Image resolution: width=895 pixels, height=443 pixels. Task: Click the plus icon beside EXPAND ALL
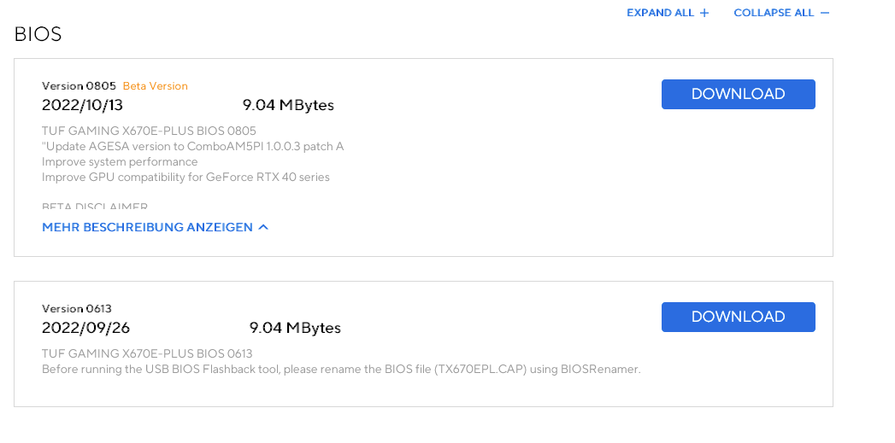coord(704,13)
